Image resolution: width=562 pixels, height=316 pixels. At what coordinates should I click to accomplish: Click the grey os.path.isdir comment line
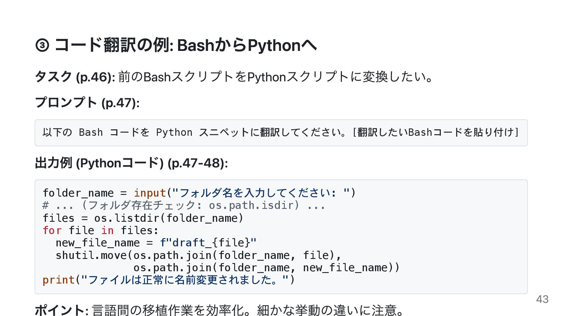[184, 205]
